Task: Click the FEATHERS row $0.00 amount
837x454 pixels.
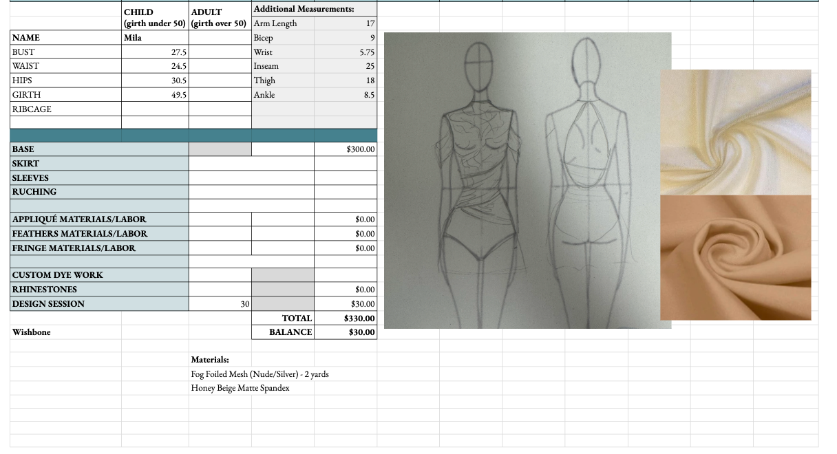Action: tap(346, 234)
